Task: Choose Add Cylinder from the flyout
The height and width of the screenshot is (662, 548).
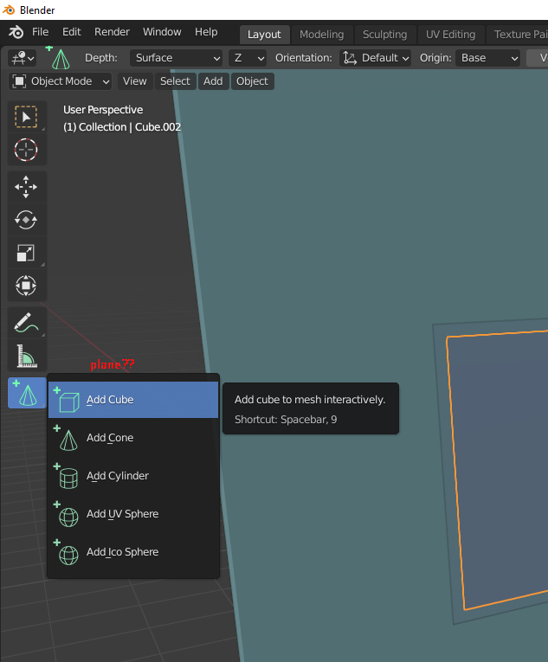Action: tap(133, 476)
